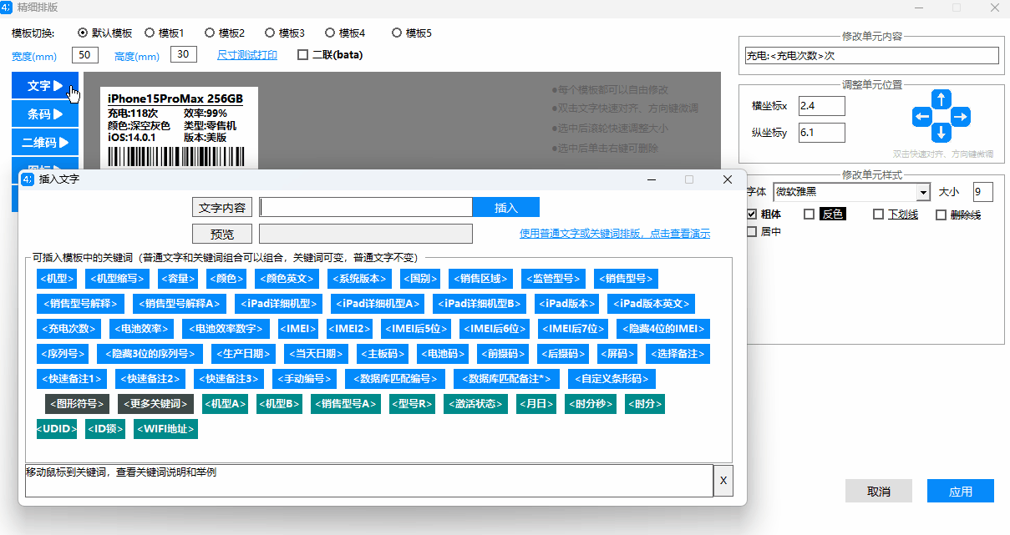Viewport: 1010px width, 535px height.
Task: Select the 模板1 template option
Action: (x=150, y=33)
